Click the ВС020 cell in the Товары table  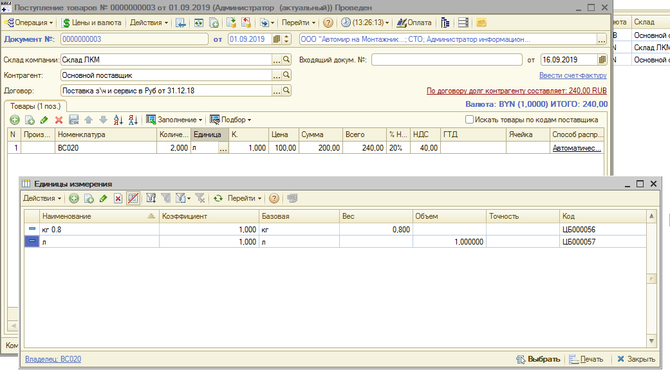coord(106,148)
